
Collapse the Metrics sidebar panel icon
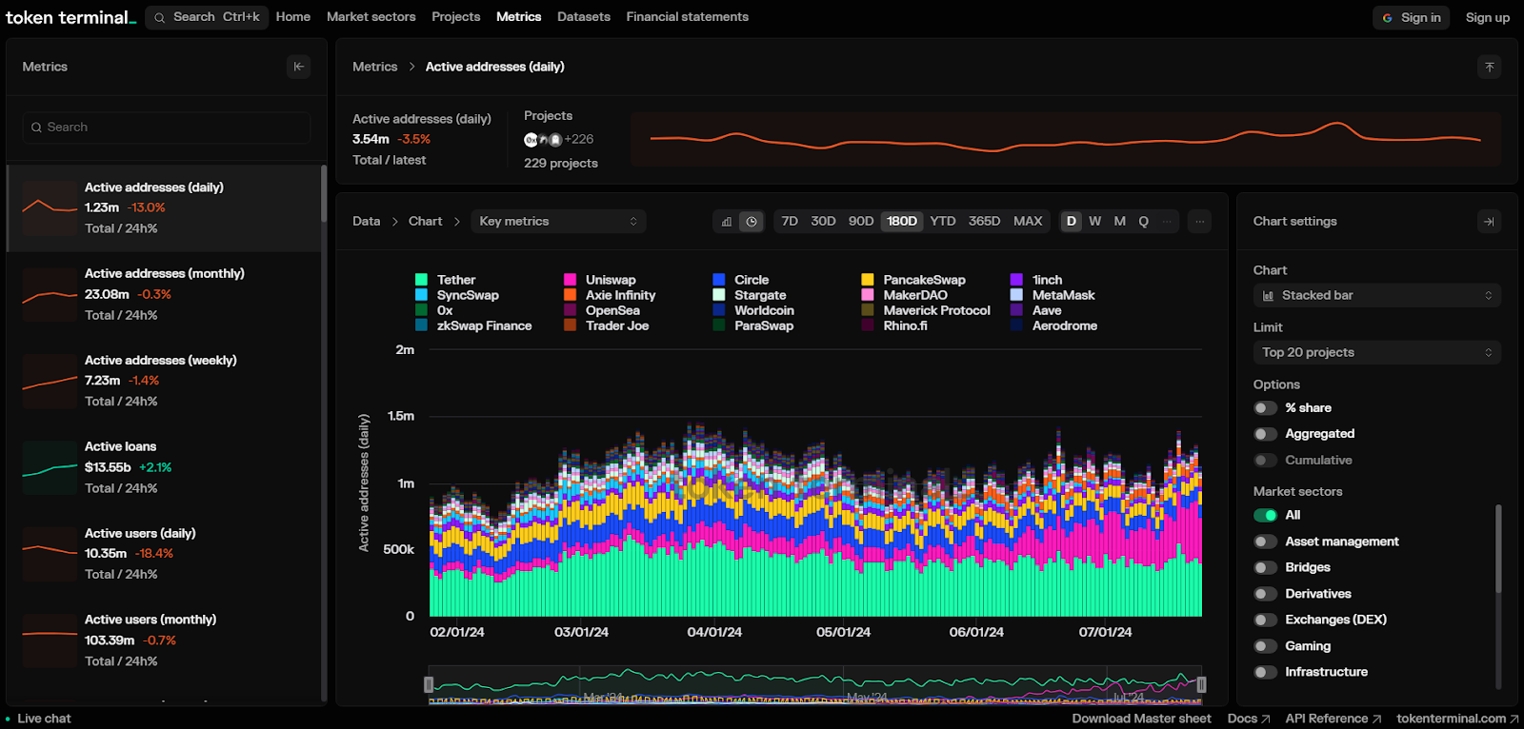(x=298, y=67)
